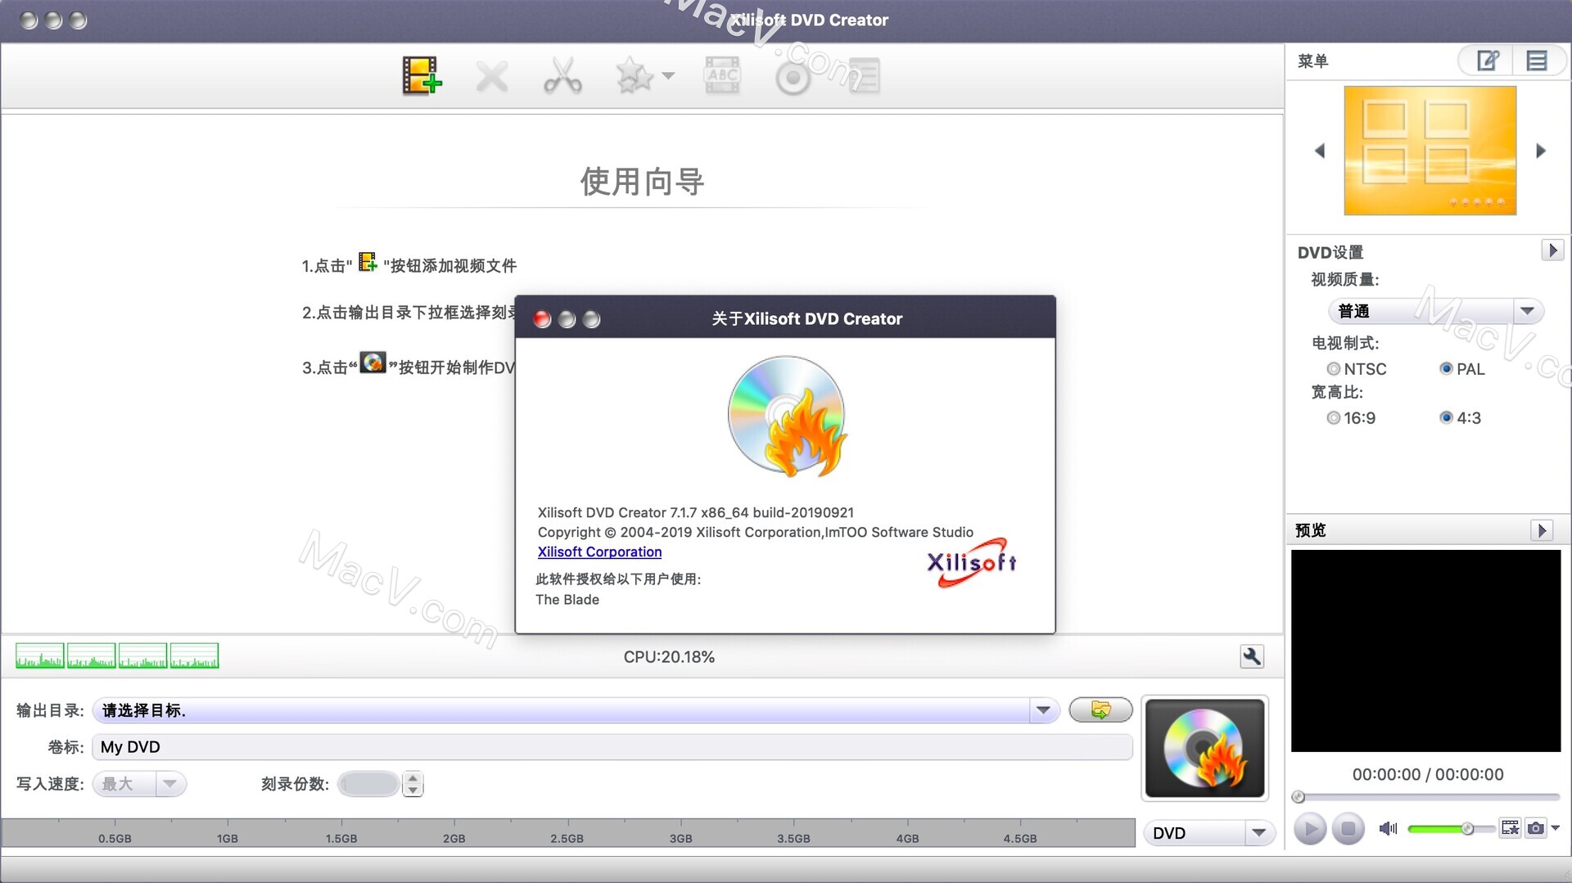Click the 请选择目标 output destination field
This screenshot has width=1572, height=883.
pyautogui.click(x=561, y=710)
